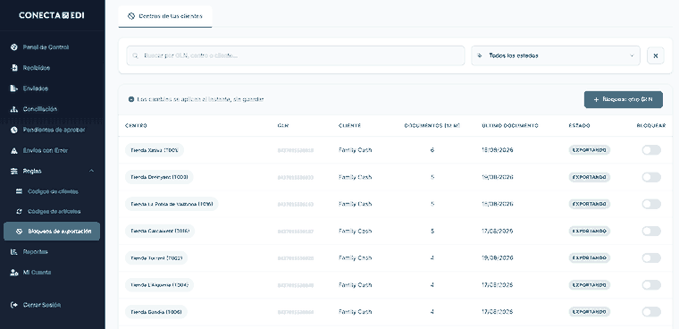The width and height of the screenshot is (679, 329).
Task: Click the Reportes chart icon
Action: pos(14,252)
